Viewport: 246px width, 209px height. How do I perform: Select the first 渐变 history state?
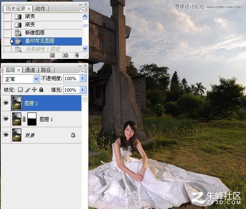point(47,16)
